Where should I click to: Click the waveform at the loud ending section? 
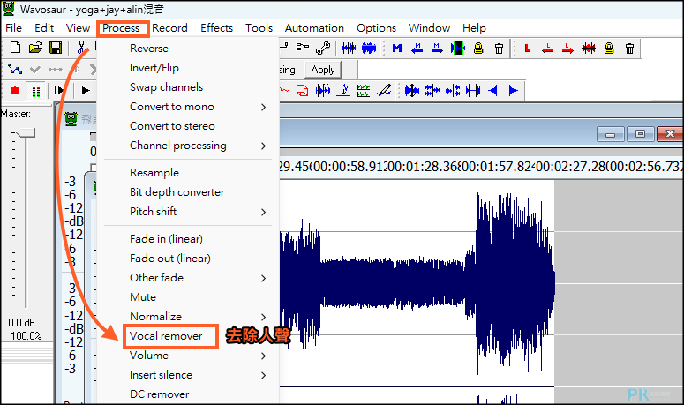pos(515,283)
